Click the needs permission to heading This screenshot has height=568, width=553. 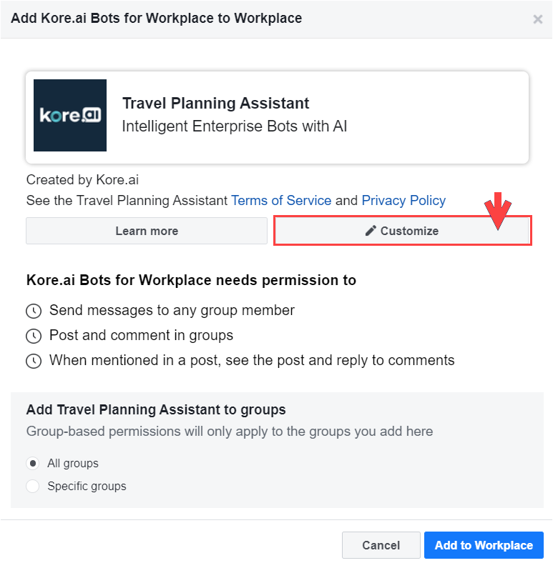click(191, 281)
